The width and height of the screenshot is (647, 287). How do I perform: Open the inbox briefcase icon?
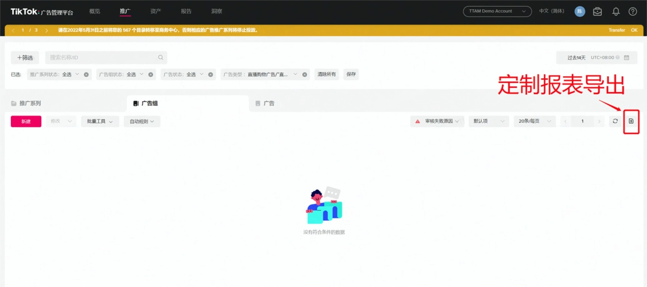pos(597,12)
